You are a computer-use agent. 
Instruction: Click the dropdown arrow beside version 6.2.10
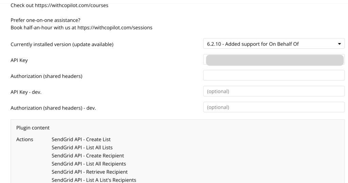pyautogui.click(x=339, y=44)
